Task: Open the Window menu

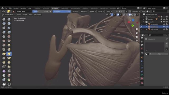Action: [23, 8]
